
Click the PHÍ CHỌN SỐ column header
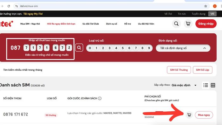[x=153, y=96]
